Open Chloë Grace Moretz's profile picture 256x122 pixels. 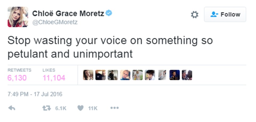point(18,17)
